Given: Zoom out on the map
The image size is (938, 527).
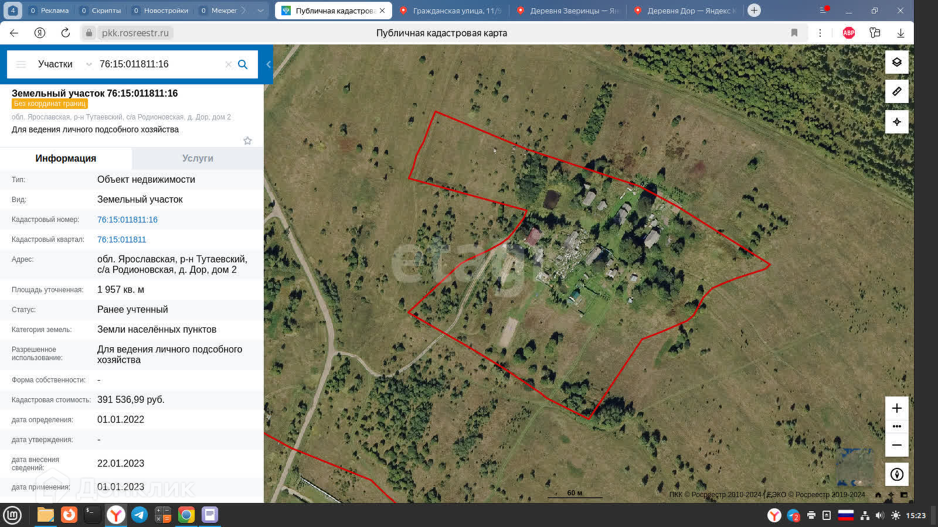Looking at the screenshot, I should click(x=896, y=445).
